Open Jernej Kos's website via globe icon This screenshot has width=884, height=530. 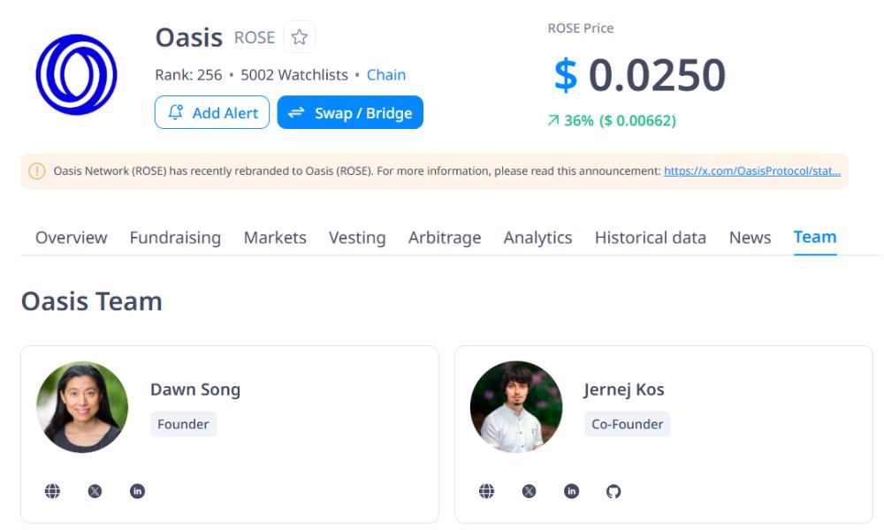point(486,490)
